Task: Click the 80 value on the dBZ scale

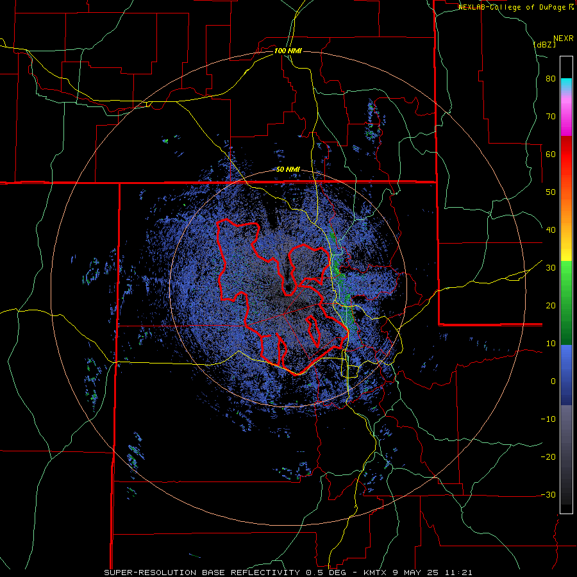Action: 551,78
